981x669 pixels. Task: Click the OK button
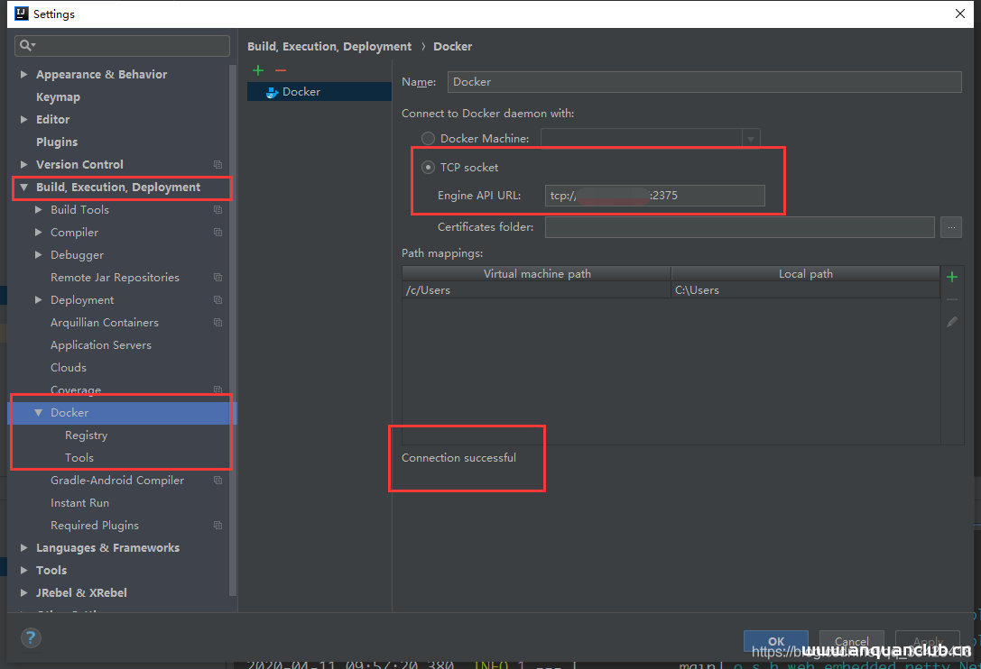pos(776,641)
